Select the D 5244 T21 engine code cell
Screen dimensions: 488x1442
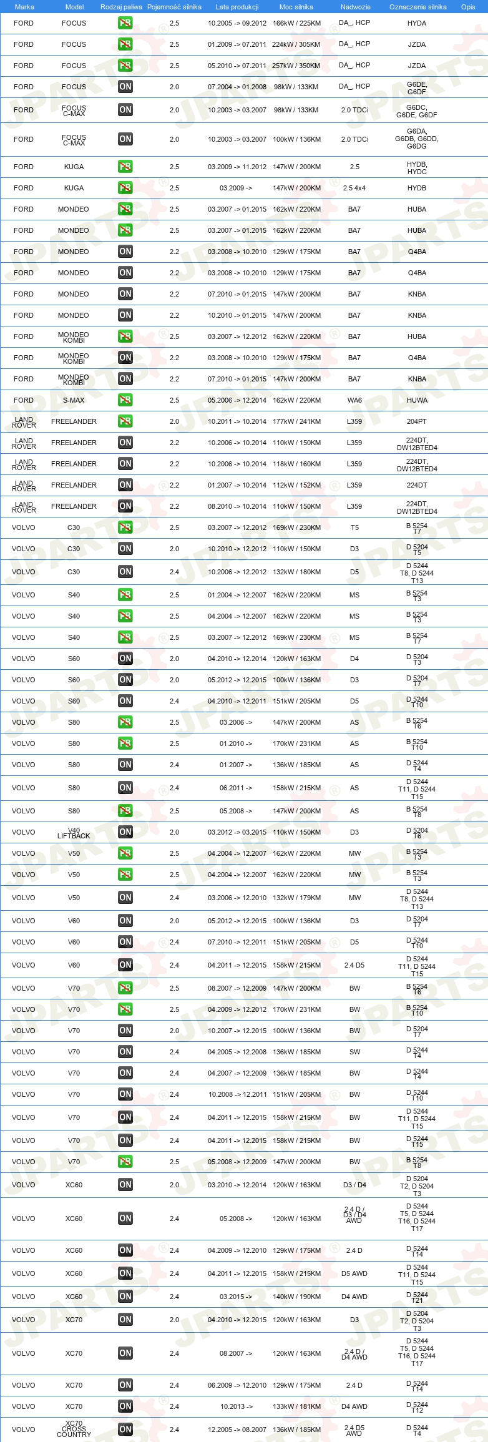tap(417, 1297)
